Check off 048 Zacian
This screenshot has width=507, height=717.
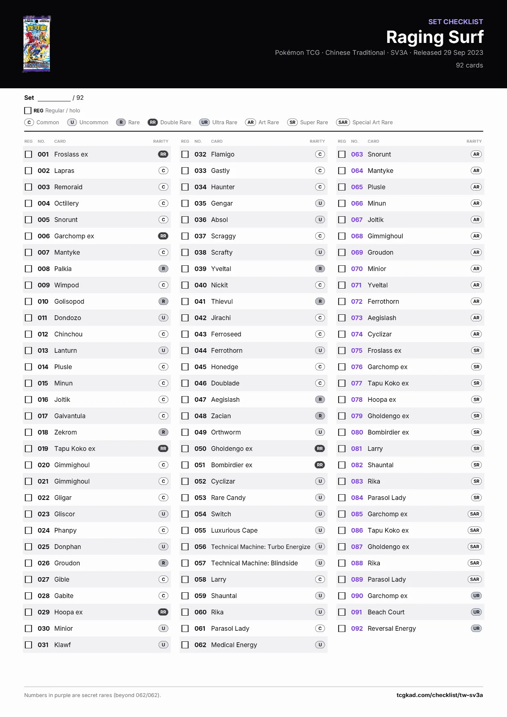tap(185, 416)
